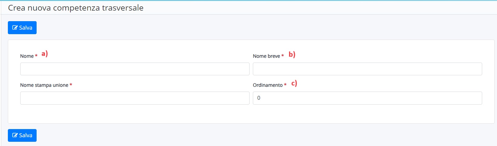Click into the Nome breve input
Screen dimensions: 497x146
point(367,69)
